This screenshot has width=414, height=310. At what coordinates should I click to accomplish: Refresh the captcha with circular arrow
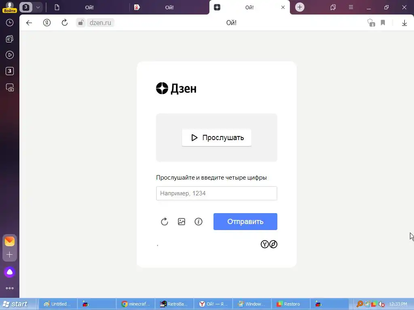coord(165,222)
